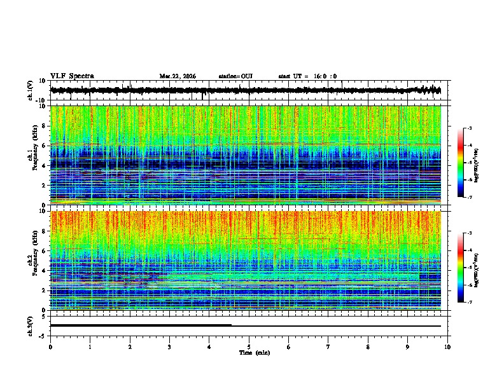Image resolution: width=504 pixels, height=389 pixels.
Task: Click the "-3" label on ch.2 color scale
Action: 470,233
